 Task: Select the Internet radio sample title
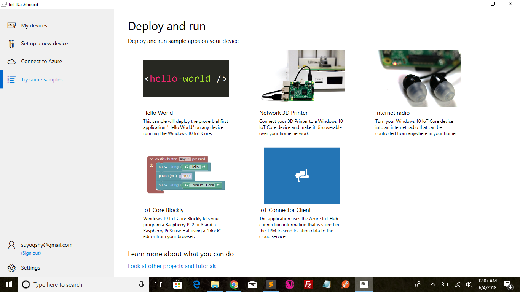click(x=392, y=113)
